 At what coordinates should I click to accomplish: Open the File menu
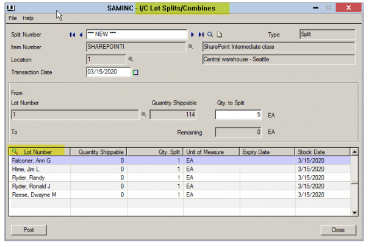coord(13,18)
